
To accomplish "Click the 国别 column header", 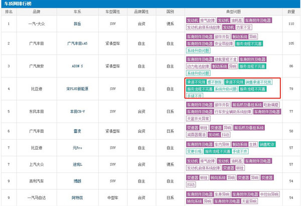I will point(170,12).
